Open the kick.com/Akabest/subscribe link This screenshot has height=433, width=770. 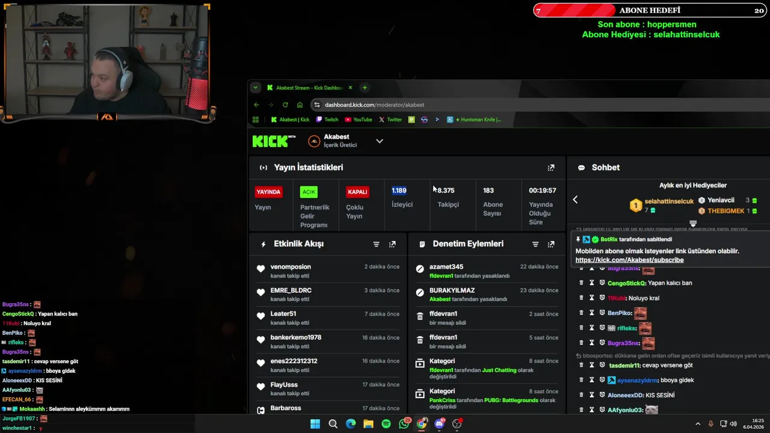629,260
